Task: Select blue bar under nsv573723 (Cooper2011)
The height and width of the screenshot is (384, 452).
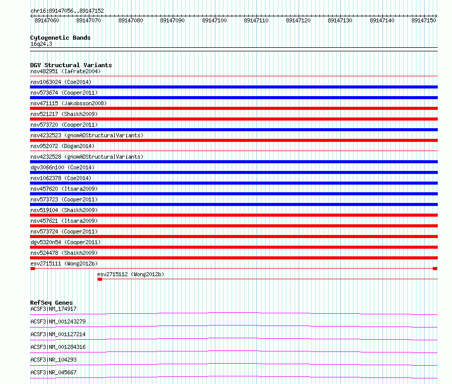Action: pyautogui.click(x=234, y=204)
